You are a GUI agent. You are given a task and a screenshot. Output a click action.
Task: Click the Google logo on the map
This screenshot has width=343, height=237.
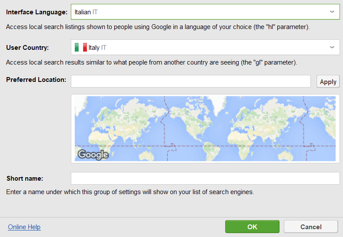pos(93,155)
